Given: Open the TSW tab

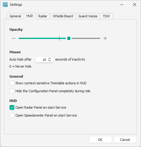Looking at the screenshot, I should pos(106,16).
